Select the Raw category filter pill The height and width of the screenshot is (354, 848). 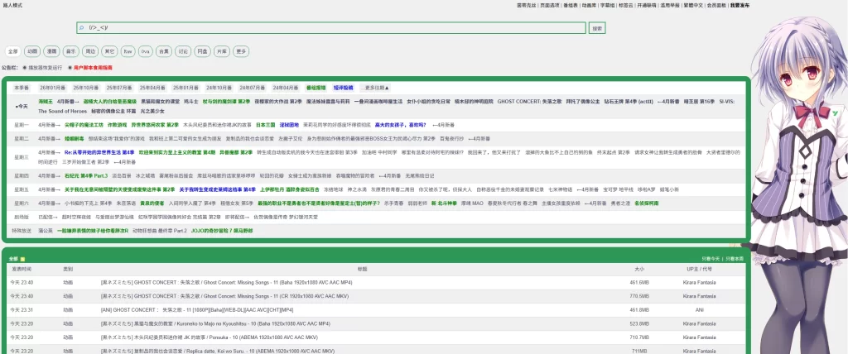(x=128, y=51)
